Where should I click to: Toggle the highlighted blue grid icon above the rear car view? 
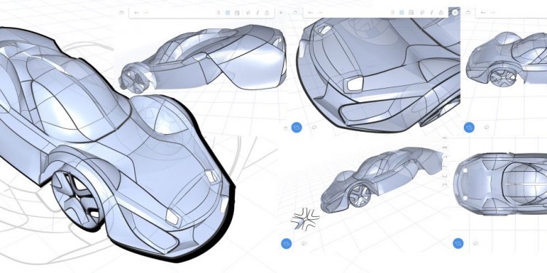coord(228,13)
